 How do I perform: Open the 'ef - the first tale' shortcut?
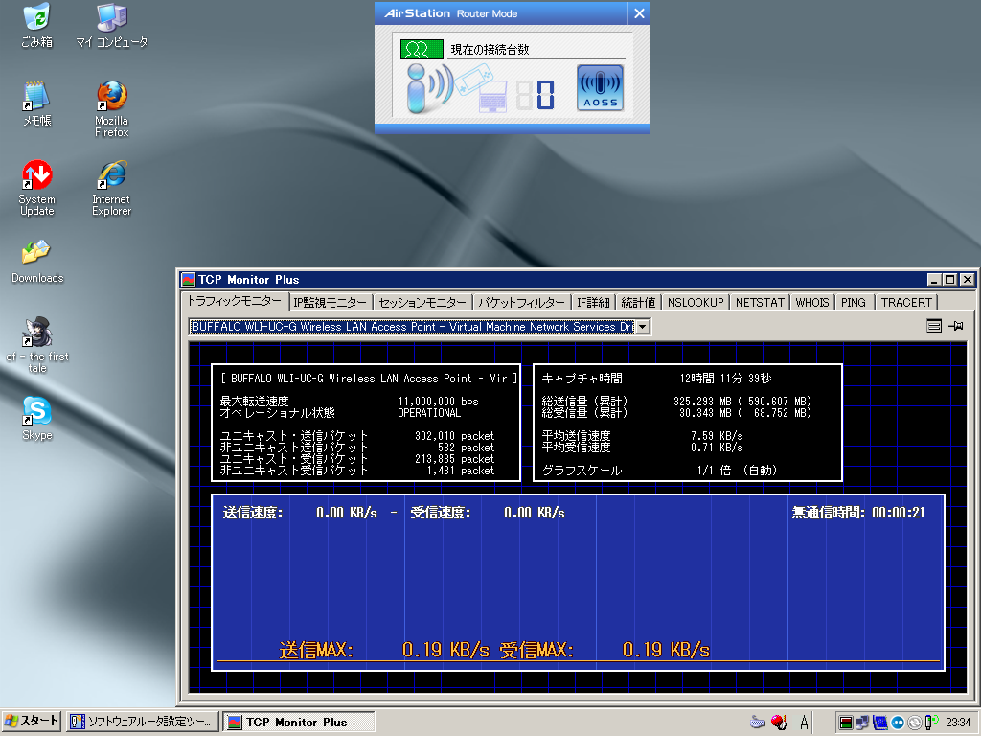pos(37,344)
